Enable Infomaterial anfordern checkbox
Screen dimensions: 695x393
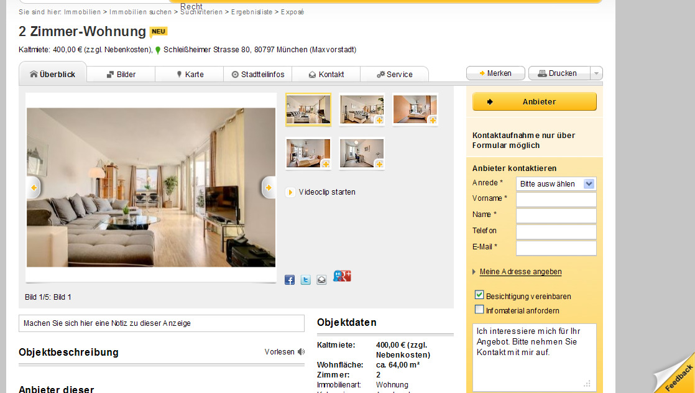(479, 310)
